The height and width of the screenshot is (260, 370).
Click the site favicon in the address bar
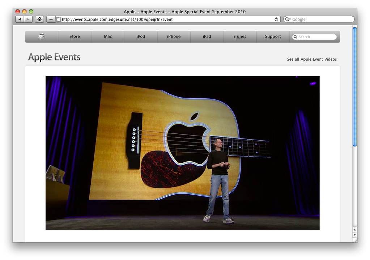click(59, 20)
